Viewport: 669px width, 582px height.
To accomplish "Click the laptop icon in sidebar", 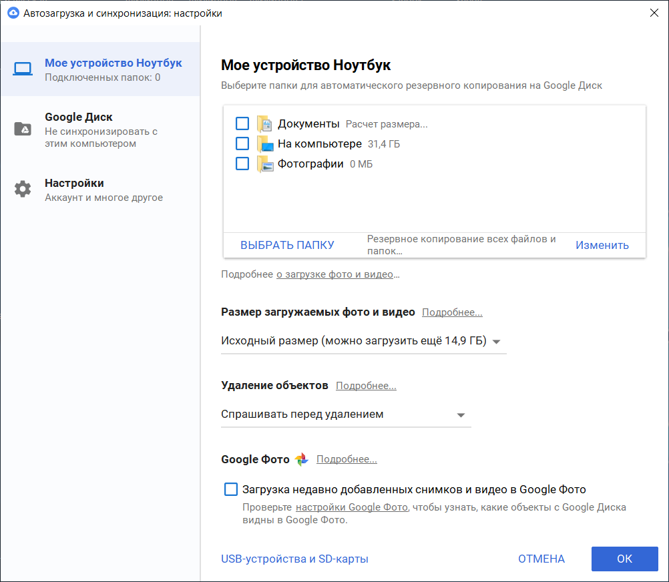I will pos(23,69).
